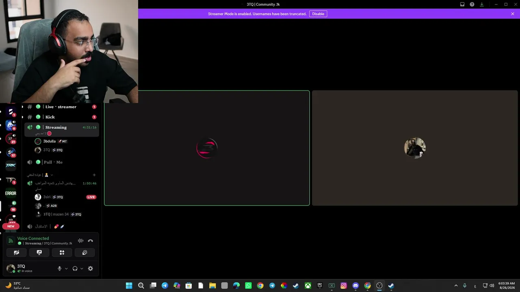Open the Voice Connected status details

[33, 238]
